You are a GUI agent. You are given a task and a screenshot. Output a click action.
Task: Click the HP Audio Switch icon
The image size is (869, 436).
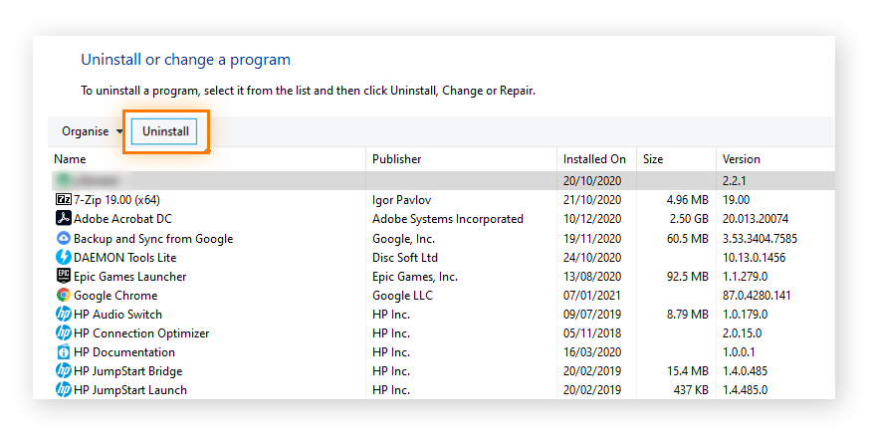[x=63, y=315]
